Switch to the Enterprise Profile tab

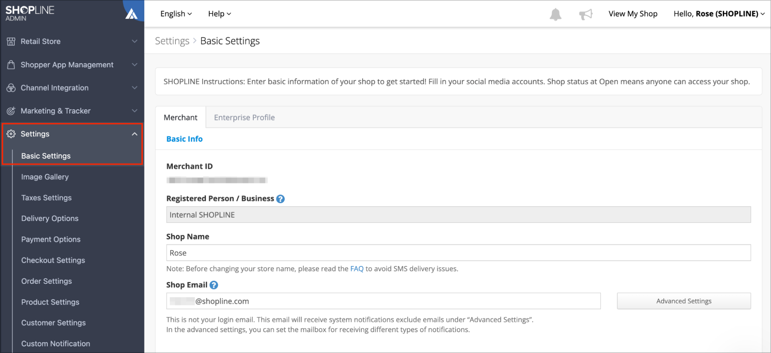[x=245, y=117]
